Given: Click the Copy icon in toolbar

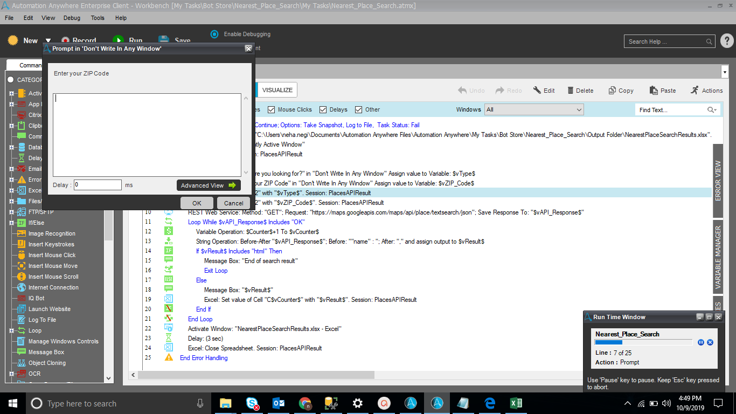Looking at the screenshot, I should pos(612,91).
